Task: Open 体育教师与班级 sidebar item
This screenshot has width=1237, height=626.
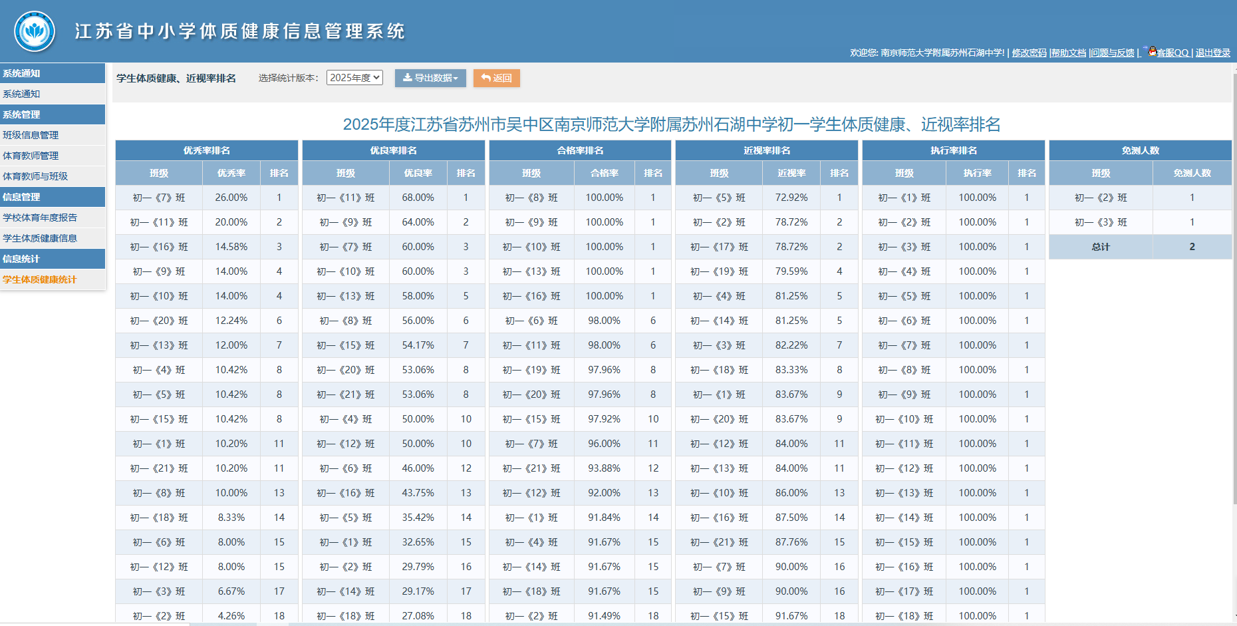Action: (35, 176)
